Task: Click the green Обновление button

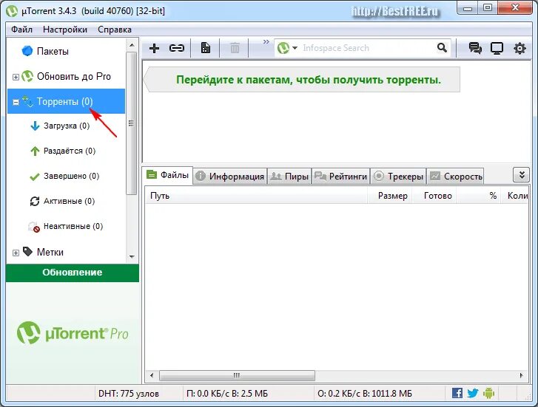Action: pos(72,273)
